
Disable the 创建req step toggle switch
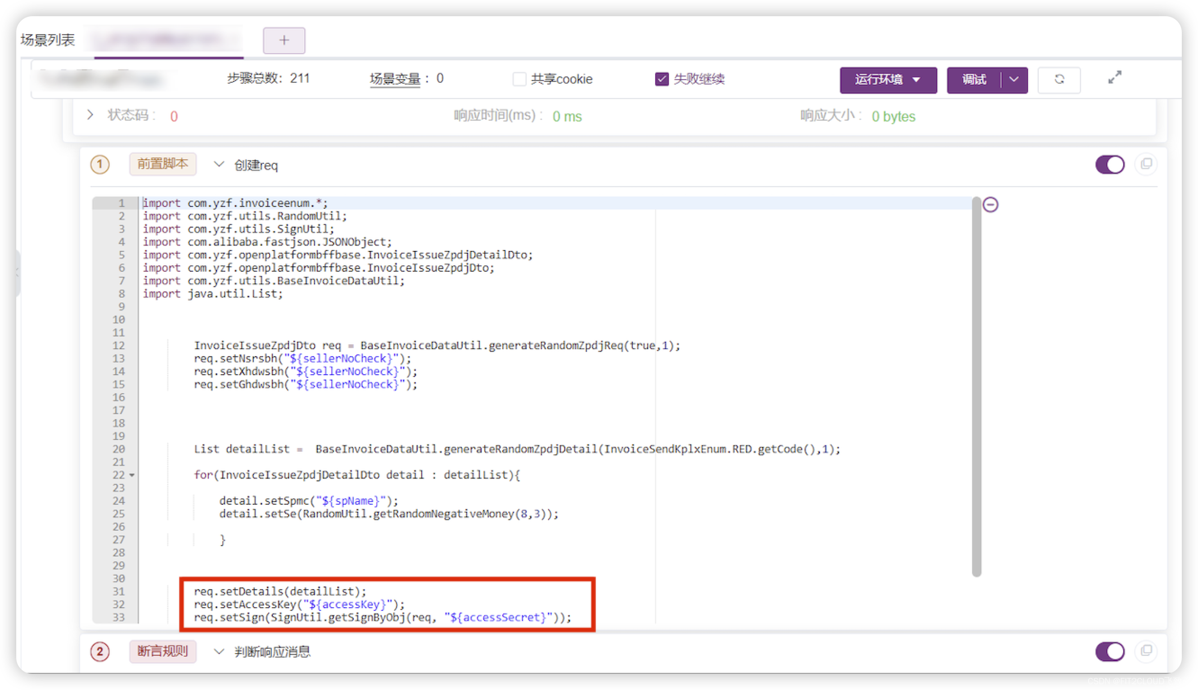point(1109,165)
